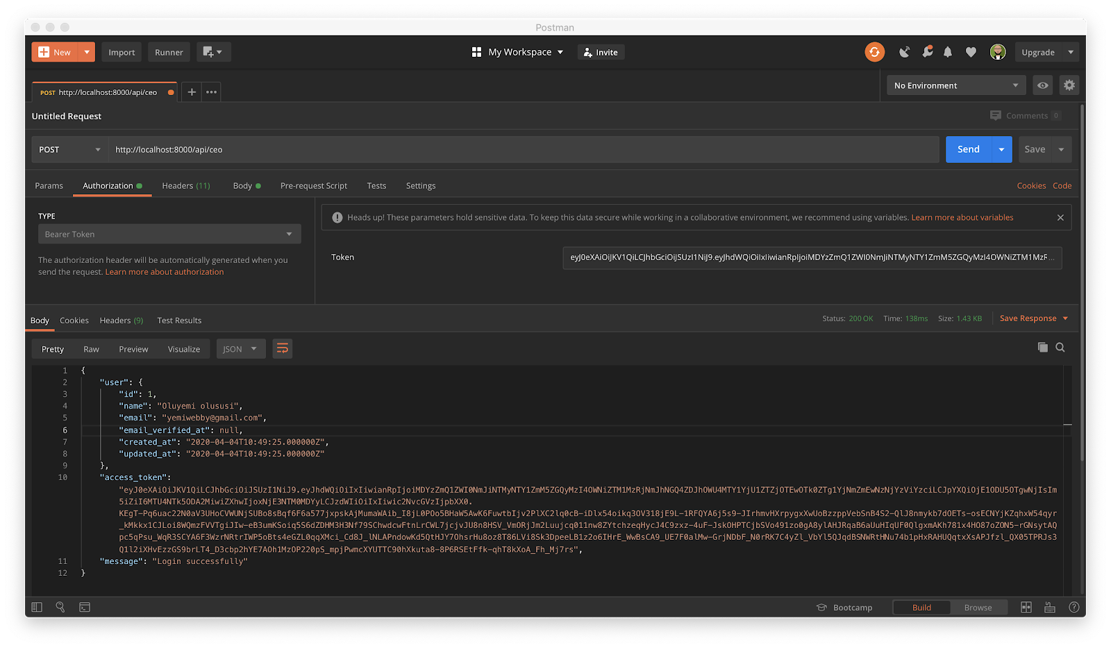The image size is (1111, 648).
Task: Open the Tests tab
Action: [x=376, y=186]
